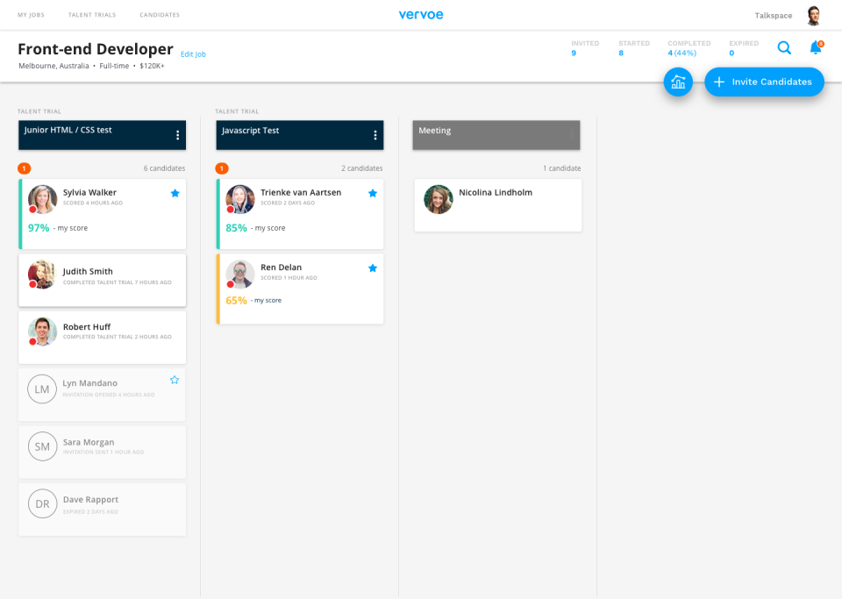Open Trienke van Aartsen's avatar photo
Viewport: 842px width, 599px height.
pos(240,199)
